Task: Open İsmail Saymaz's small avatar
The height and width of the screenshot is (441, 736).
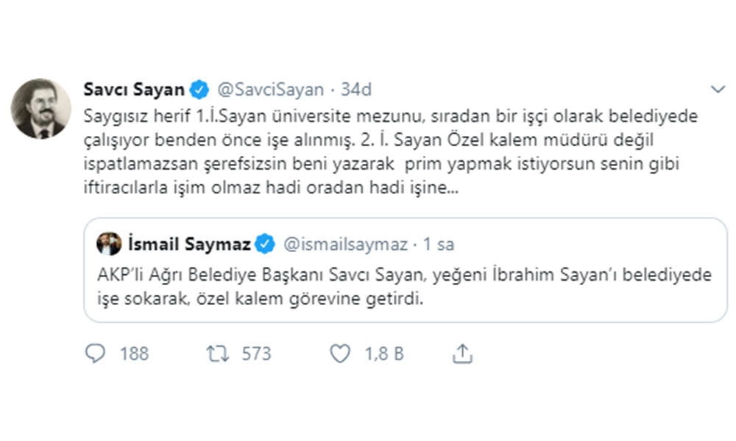Action: pyautogui.click(x=109, y=243)
